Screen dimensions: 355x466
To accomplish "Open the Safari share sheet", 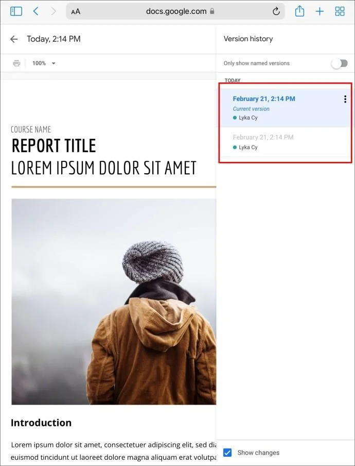I will tap(299, 11).
